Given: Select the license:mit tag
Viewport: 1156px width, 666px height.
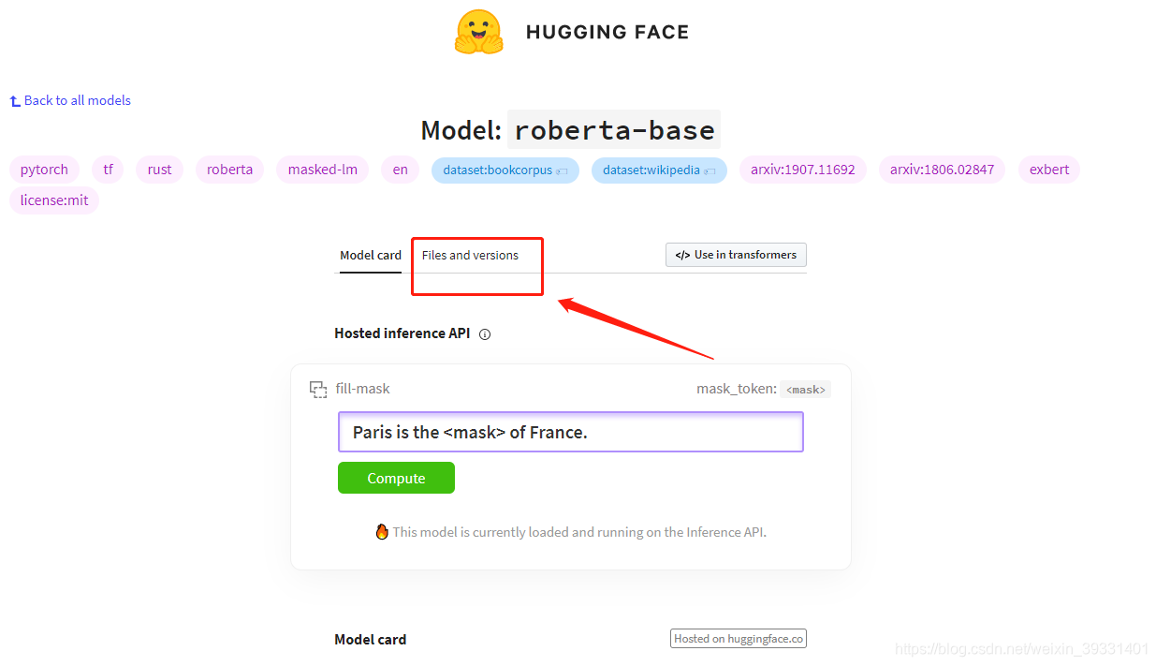Looking at the screenshot, I should tap(54, 200).
